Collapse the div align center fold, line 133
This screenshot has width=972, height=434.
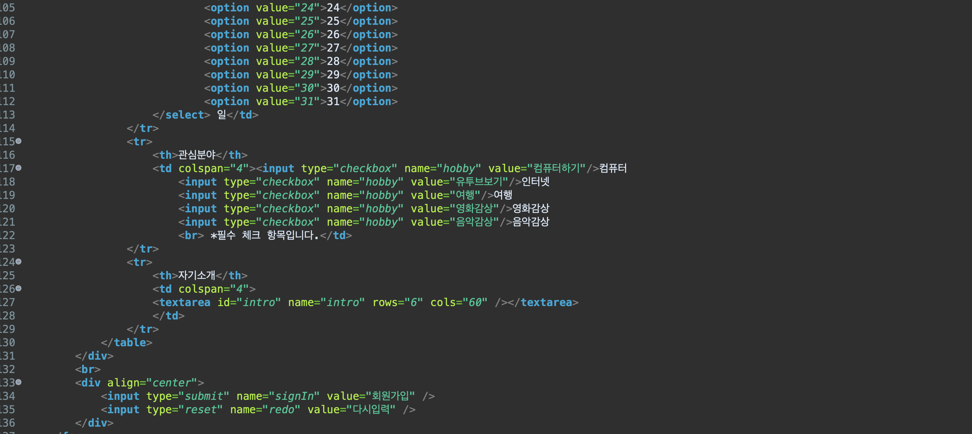pos(18,382)
